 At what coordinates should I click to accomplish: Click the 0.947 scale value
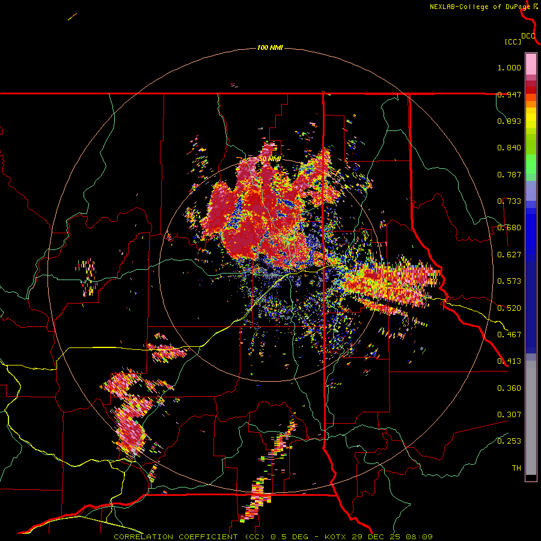click(509, 94)
